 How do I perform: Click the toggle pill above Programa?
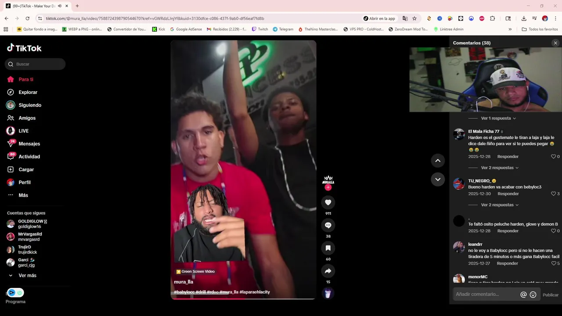click(15, 293)
